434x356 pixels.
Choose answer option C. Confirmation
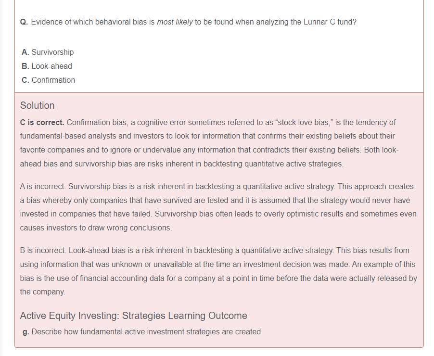[x=48, y=80]
